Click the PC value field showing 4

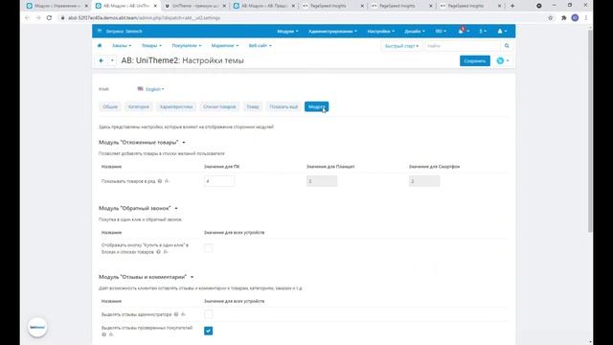(219, 181)
